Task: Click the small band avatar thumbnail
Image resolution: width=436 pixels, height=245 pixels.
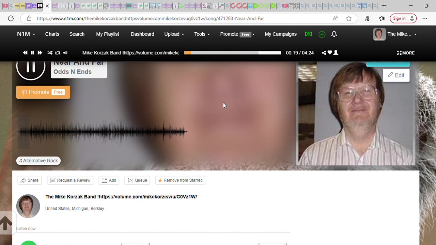Action: (x=28, y=206)
